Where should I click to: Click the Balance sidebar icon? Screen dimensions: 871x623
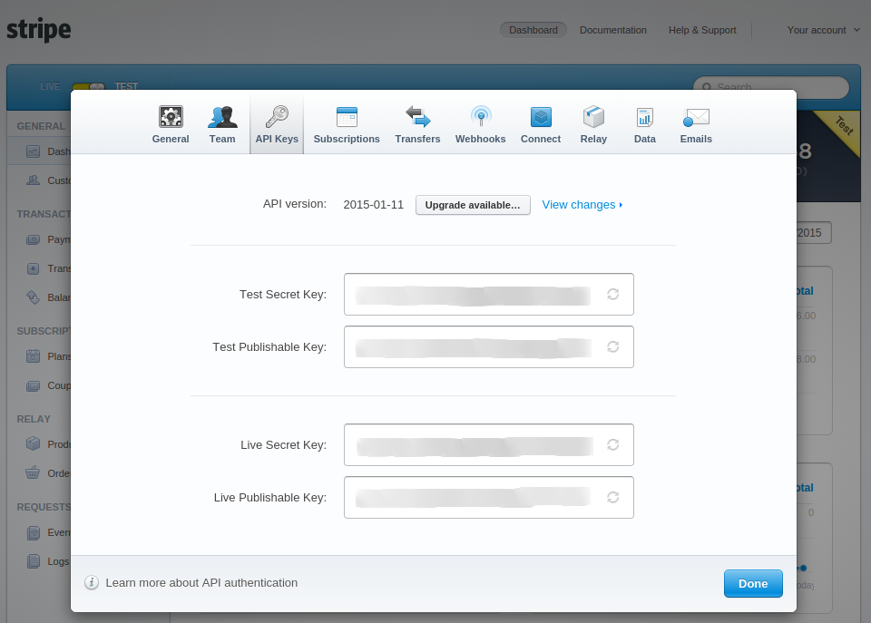click(34, 297)
